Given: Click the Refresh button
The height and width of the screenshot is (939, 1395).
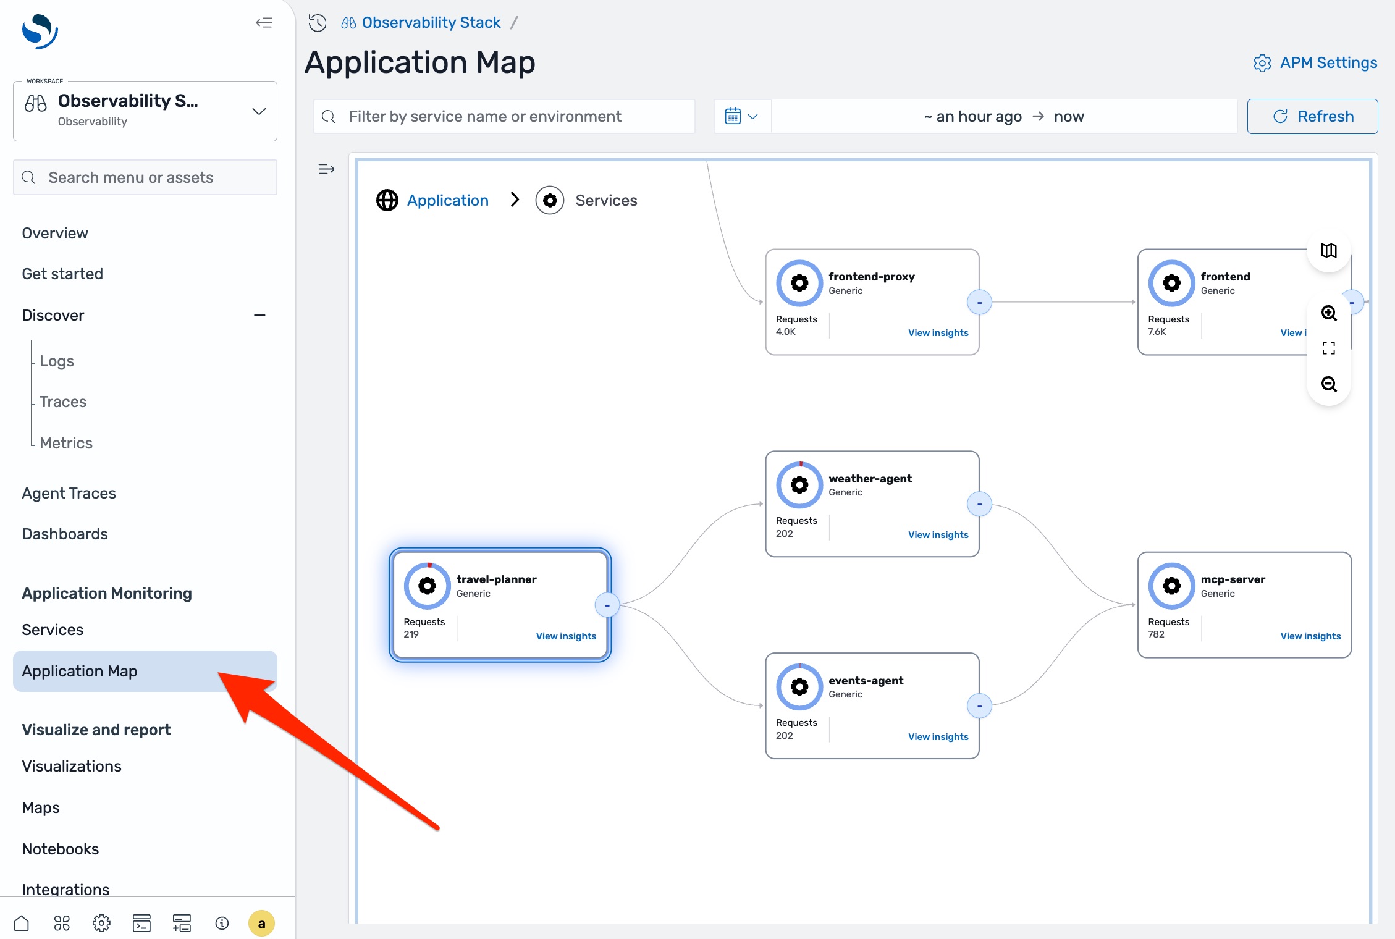Looking at the screenshot, I should click(x=1312, y=116).
